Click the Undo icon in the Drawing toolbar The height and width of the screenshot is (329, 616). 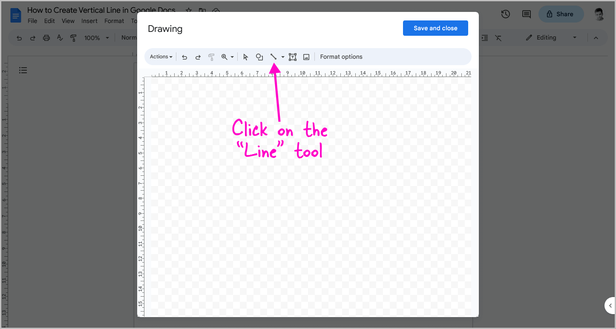tap(184, 57)
